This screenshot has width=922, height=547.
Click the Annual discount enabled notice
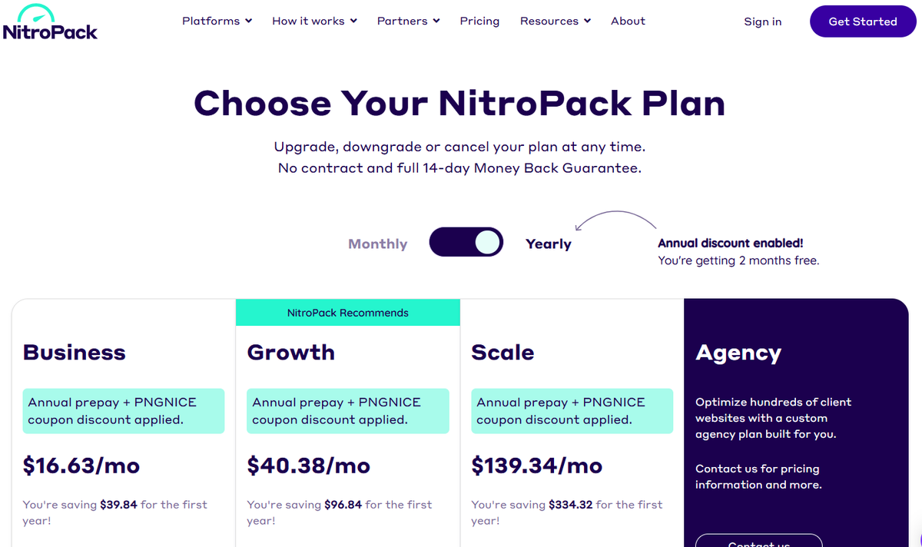click(x=731, y=243)
